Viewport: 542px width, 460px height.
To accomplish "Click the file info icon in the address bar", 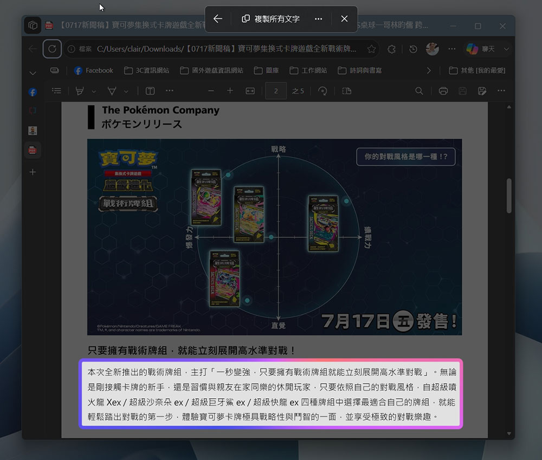I will point(71,49).
